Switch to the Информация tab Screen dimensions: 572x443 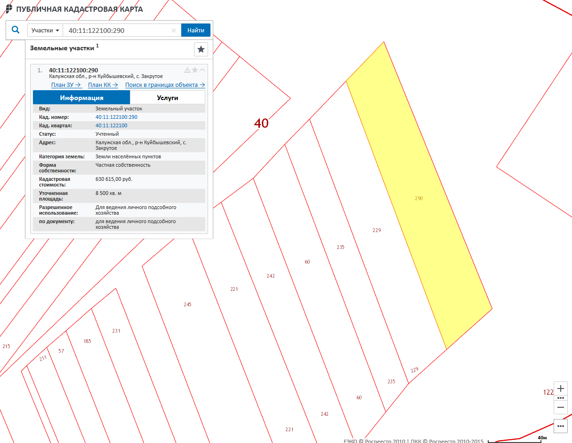[x=81, y=98]
